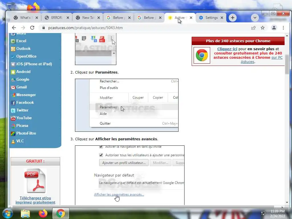The image size is (292, 219).
Task: Click the Android robot icon in sidebar
Action: point(13,72)
